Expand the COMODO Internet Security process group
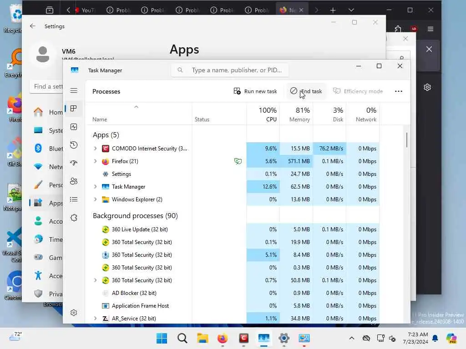Viewport: 466px width, 349px height. (x=95, y=149)
